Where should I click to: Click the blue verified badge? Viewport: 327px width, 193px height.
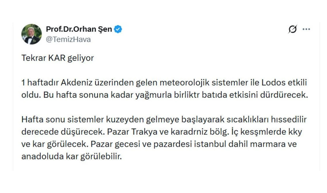[118, 29]
